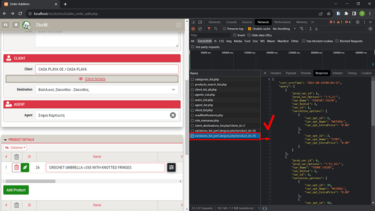Open the Columns dropdown in Product Details

click(x=15, y=147)
